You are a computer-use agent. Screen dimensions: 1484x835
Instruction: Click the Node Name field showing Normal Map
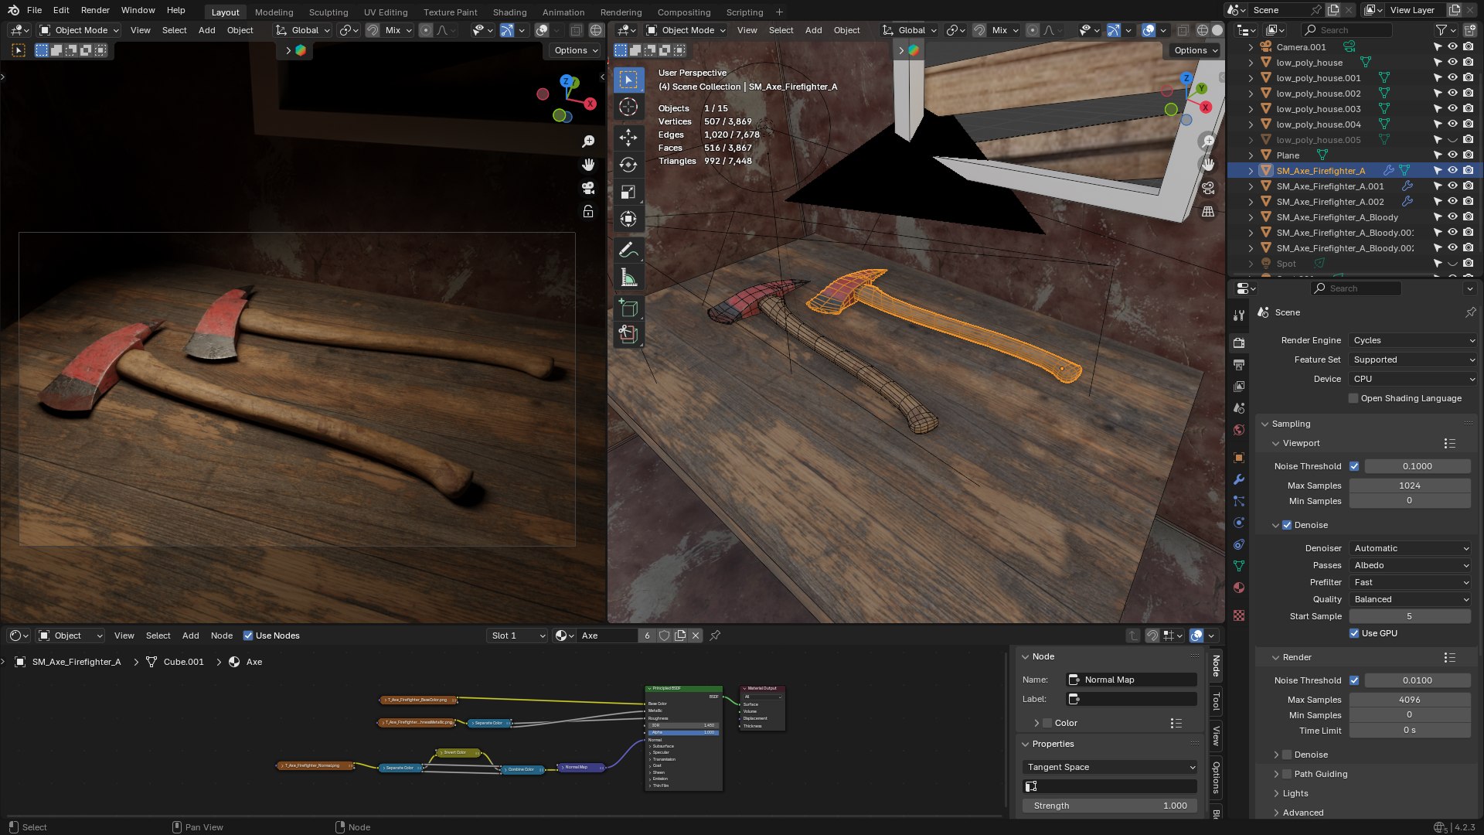coord(1132,680)
